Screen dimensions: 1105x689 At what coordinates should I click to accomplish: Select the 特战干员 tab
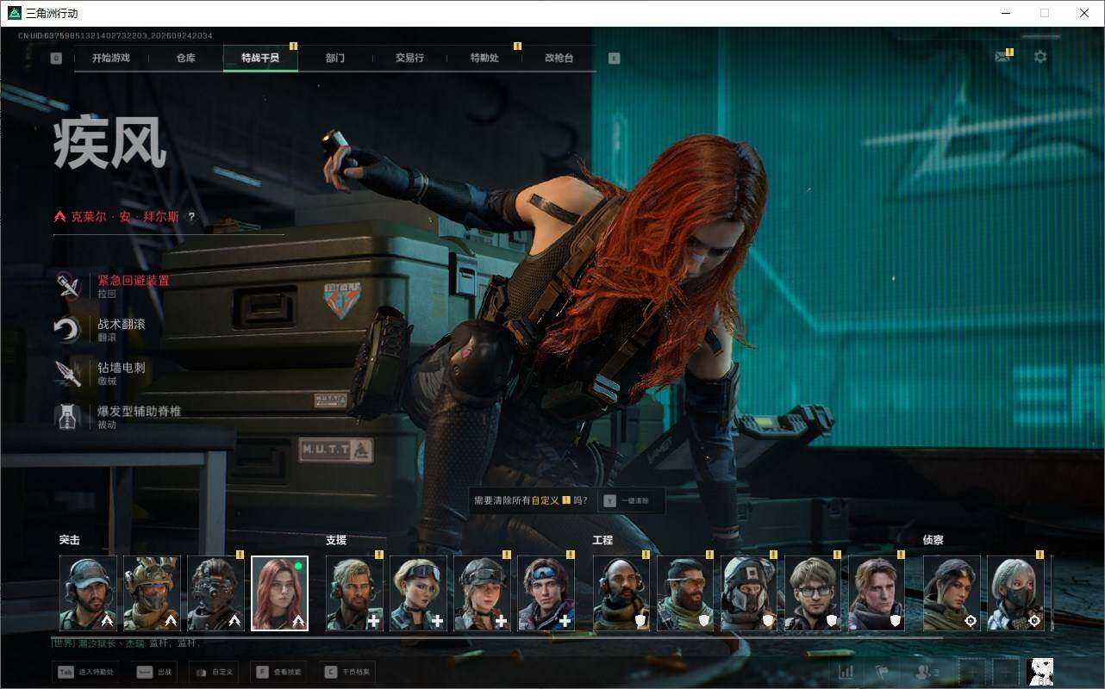pos(260,59)
